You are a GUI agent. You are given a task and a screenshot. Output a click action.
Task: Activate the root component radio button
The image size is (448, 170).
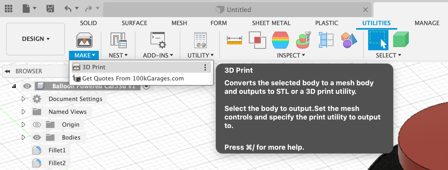146,86
